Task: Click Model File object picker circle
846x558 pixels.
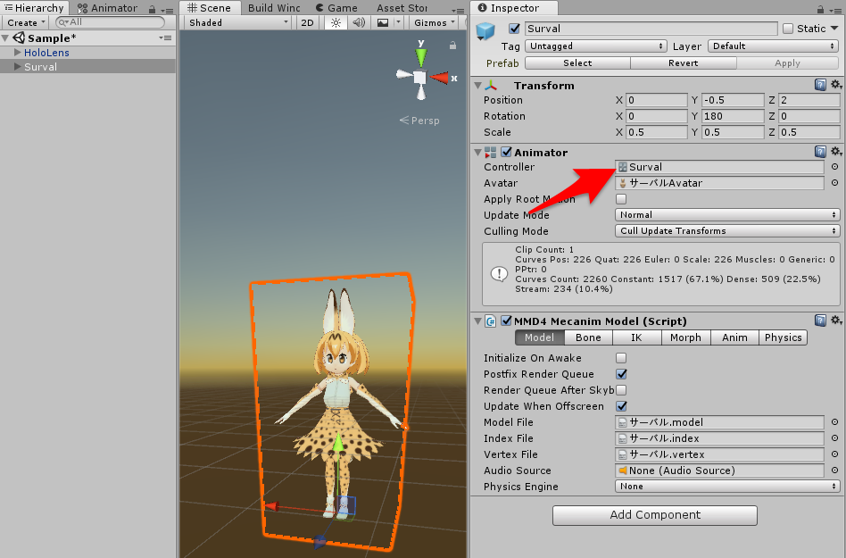Action: 834,422
